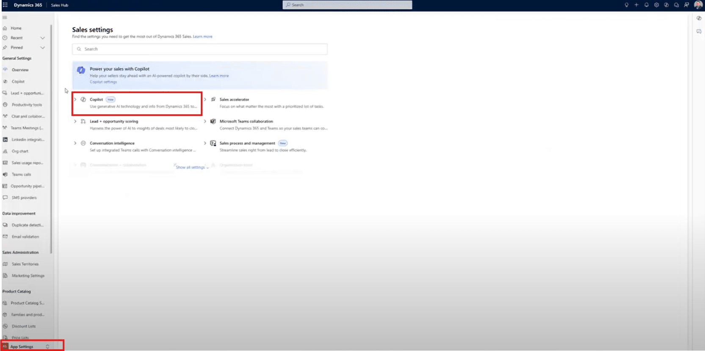The width and height of the screenshot is (705, 351).
Task: Click the Families and products icon
Action: (x=5, y=315)
